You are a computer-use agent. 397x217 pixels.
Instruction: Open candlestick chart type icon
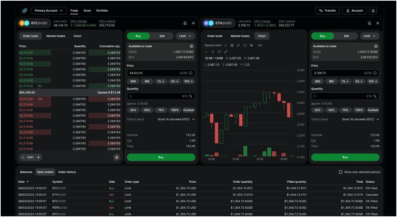(x=252, y=45)
